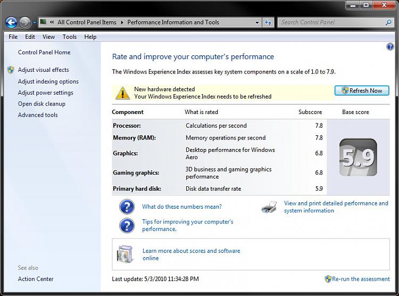399x296 pixels.
Task: Go to Control Panel Home
Action: pyautogui.click(x=44, y=52)
